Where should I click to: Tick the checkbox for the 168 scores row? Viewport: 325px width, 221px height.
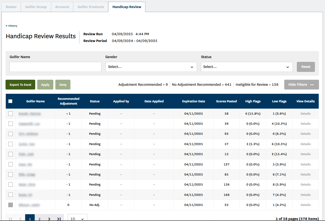(11, 195)
